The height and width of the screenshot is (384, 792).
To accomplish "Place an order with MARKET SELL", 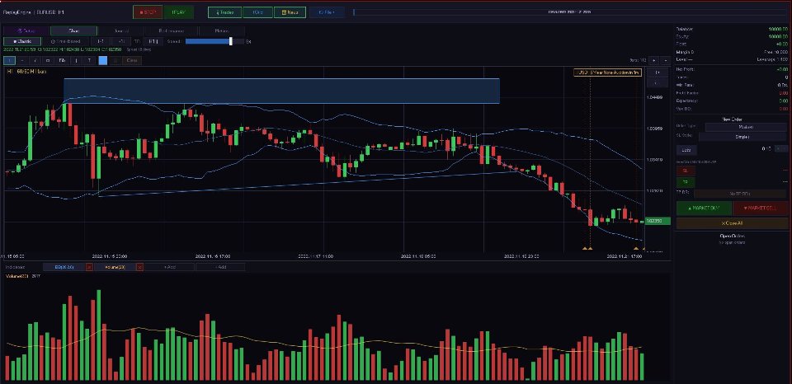I will 760,208.
